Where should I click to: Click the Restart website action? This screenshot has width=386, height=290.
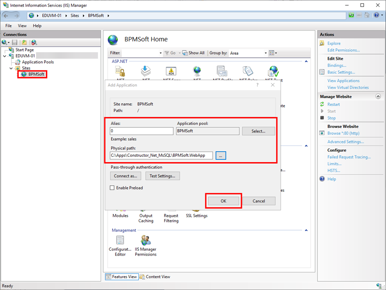(x=333, y=104)
